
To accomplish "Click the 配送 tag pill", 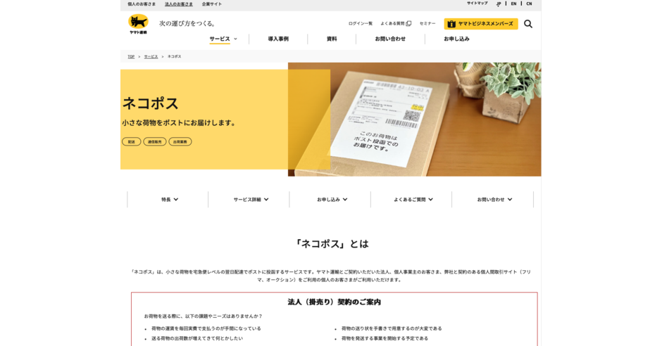I will point(131,141).
